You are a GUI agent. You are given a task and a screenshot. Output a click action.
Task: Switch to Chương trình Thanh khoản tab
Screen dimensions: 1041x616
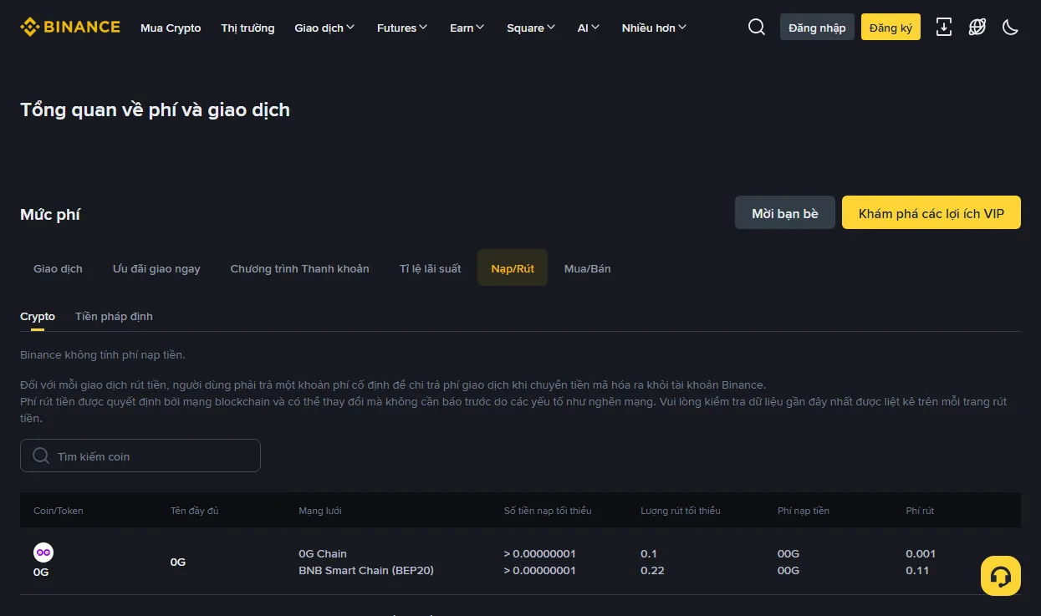click(300, 268)
